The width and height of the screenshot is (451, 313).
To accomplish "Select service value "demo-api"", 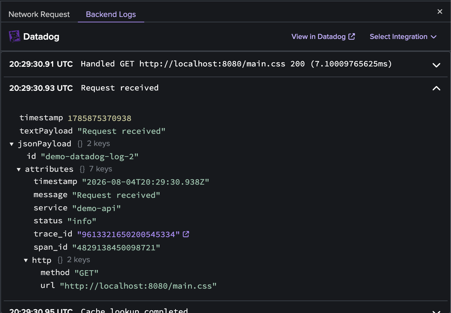I will [96, 208].
